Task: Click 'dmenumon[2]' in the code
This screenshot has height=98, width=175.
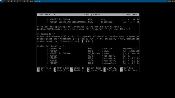Action: pos(59,36)
